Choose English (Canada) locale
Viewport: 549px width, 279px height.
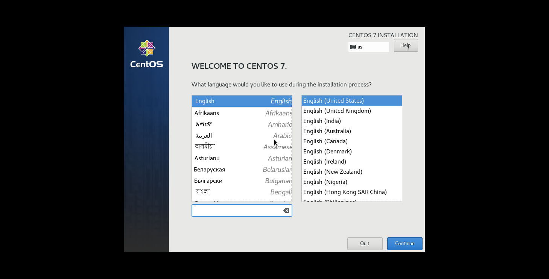click(352, 141)
